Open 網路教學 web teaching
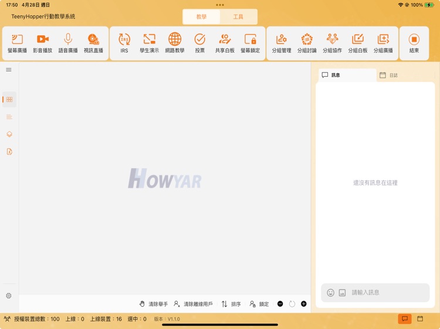The image size is (440, 329). pyautogui.click(x=175, y=43)
